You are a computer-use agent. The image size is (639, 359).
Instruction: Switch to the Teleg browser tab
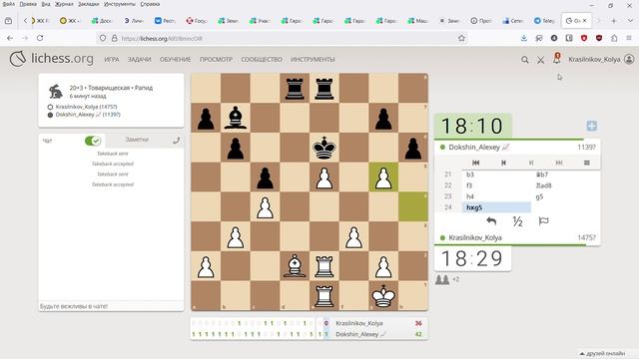543,21
